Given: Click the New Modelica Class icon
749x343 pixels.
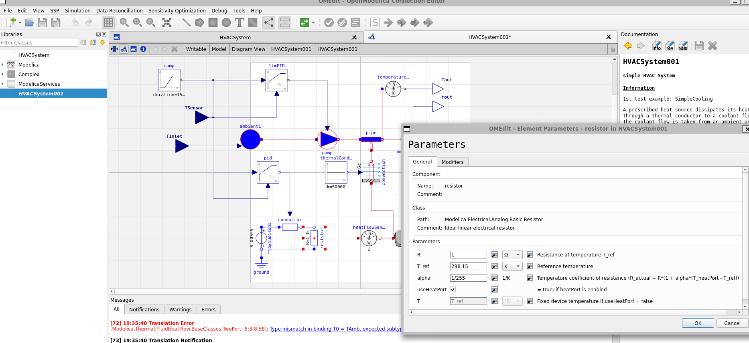Looking at the screenshot, I should coord(11,22).
